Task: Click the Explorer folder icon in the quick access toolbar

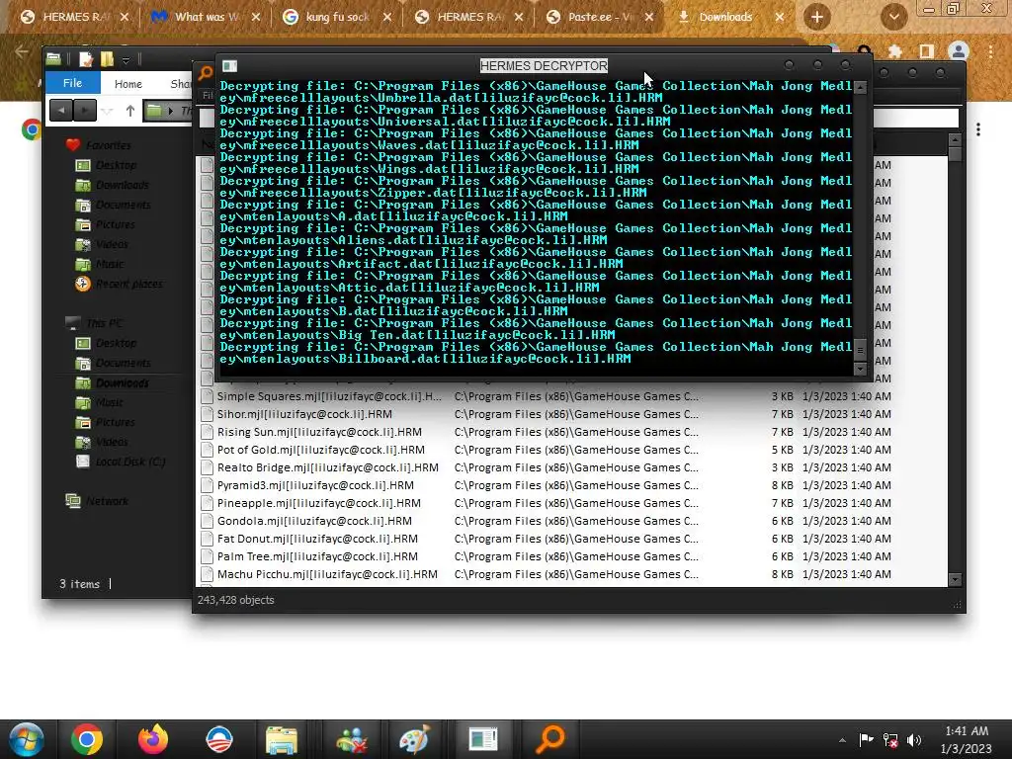Action: (53, 59)
